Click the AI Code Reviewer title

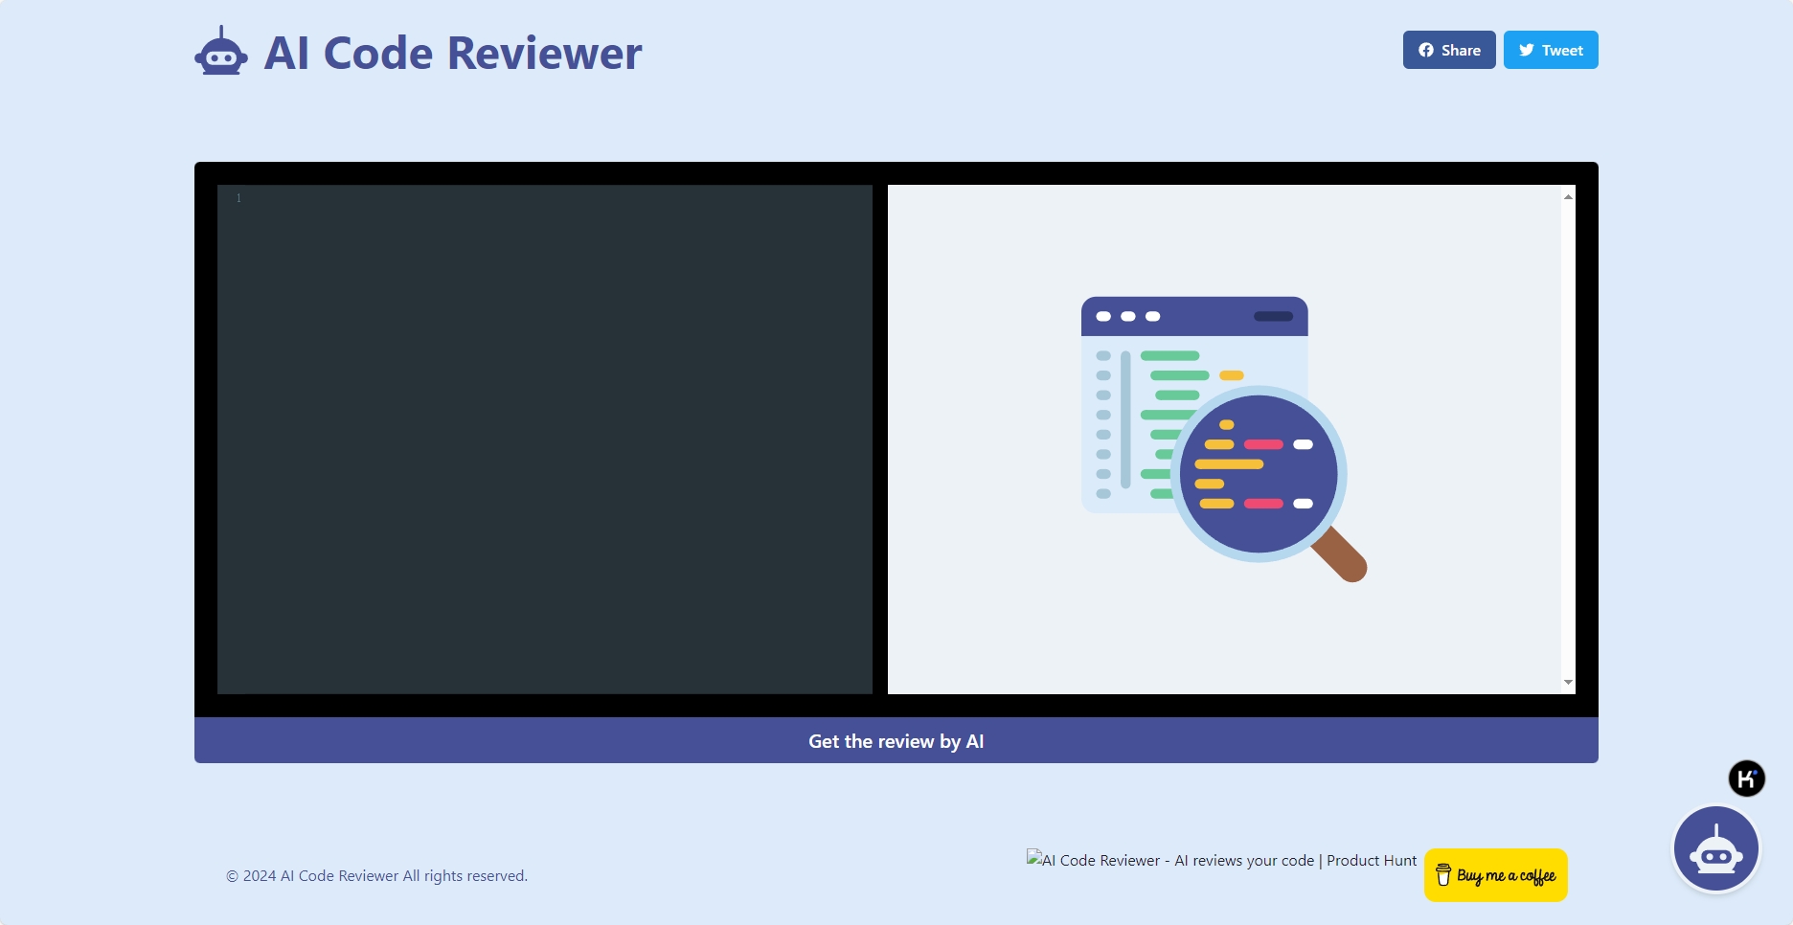click(x=452, y=54)
